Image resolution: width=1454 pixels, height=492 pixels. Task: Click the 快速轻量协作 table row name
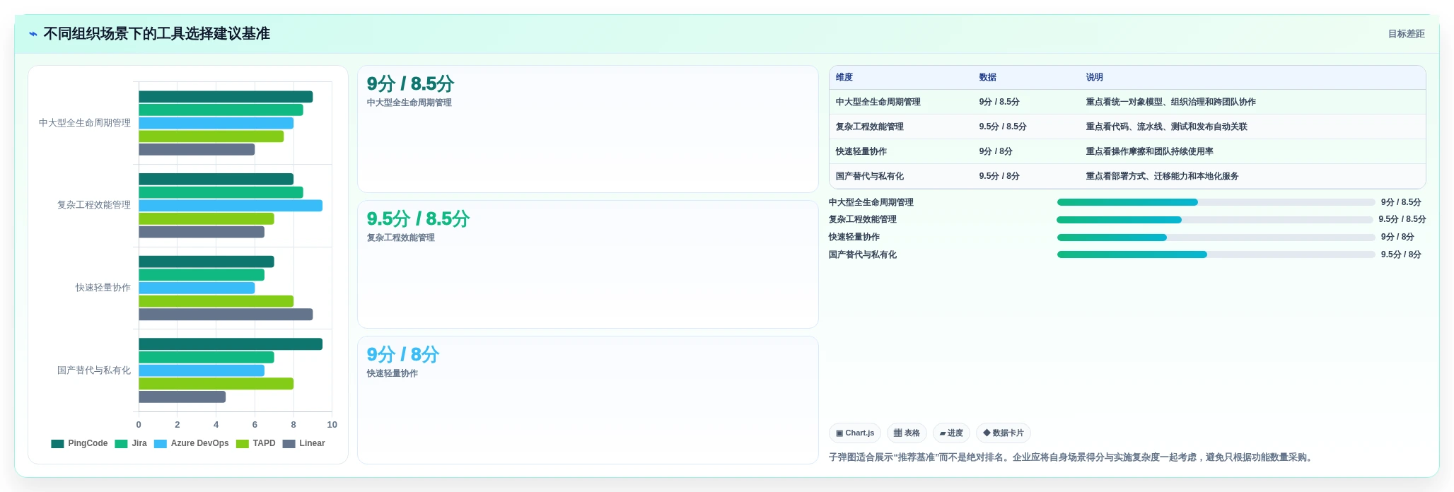(x=861, y=151)
